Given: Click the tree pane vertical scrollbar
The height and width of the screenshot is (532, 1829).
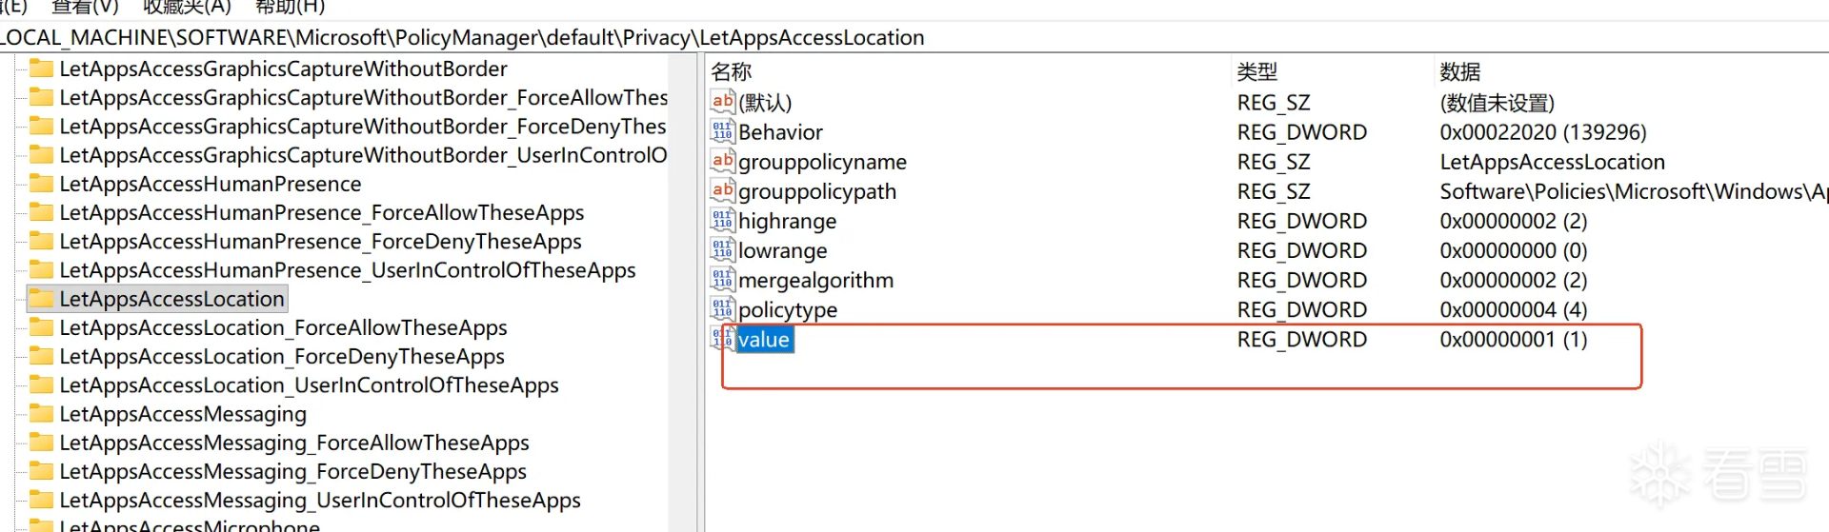Looking at the screenshot, I should tap(682, 286).
